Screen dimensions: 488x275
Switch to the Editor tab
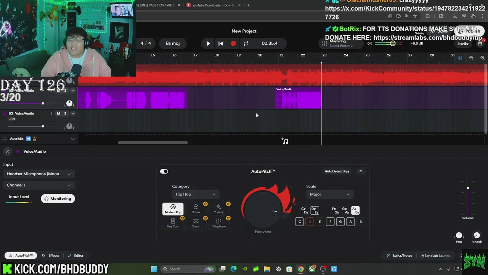[75, 256]
